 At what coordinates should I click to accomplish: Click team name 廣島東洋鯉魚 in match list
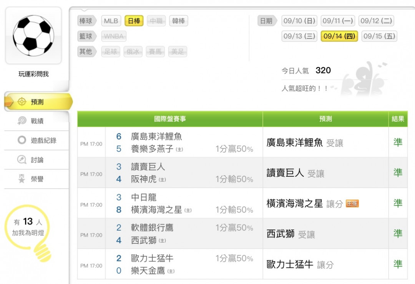click(x=156, y=136)
